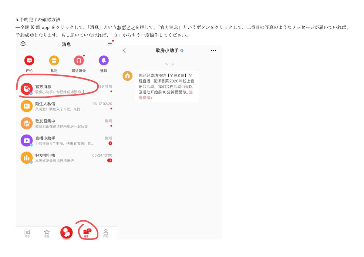Click red 12 unread badge on 好友排行榜

pyautogui.click(x=110, y=160)
